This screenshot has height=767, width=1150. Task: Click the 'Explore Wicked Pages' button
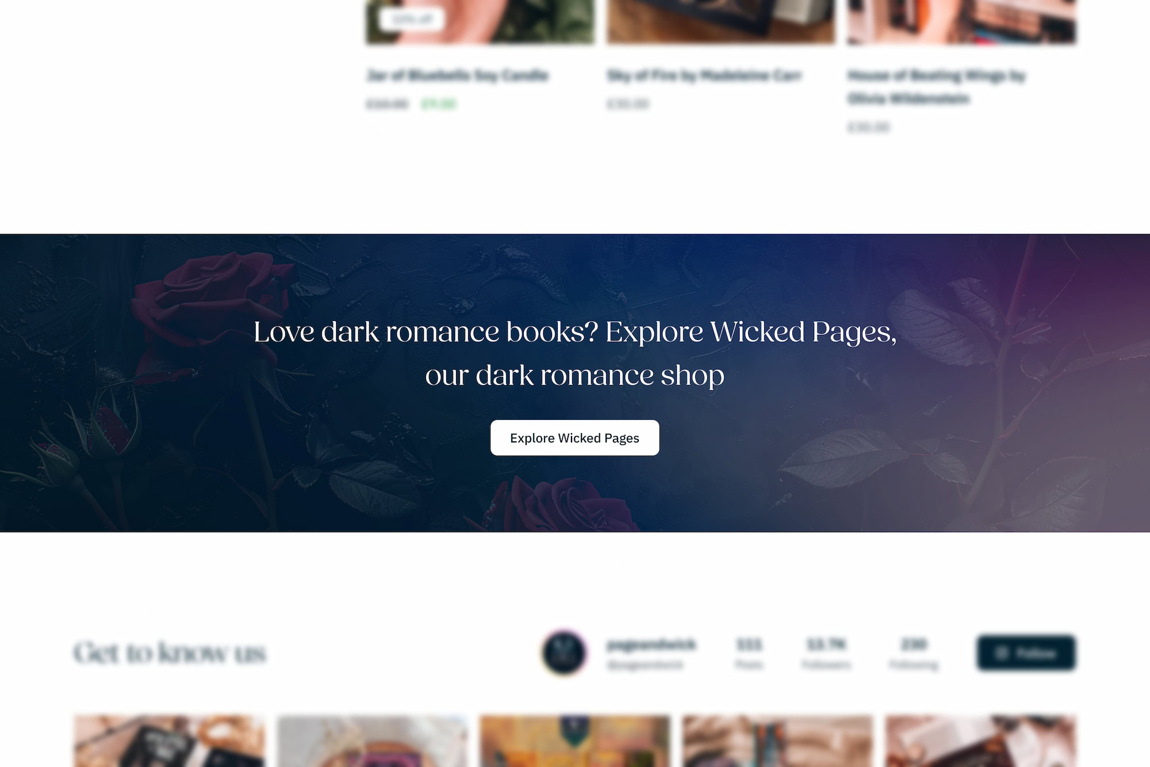[x=574, y=437]
